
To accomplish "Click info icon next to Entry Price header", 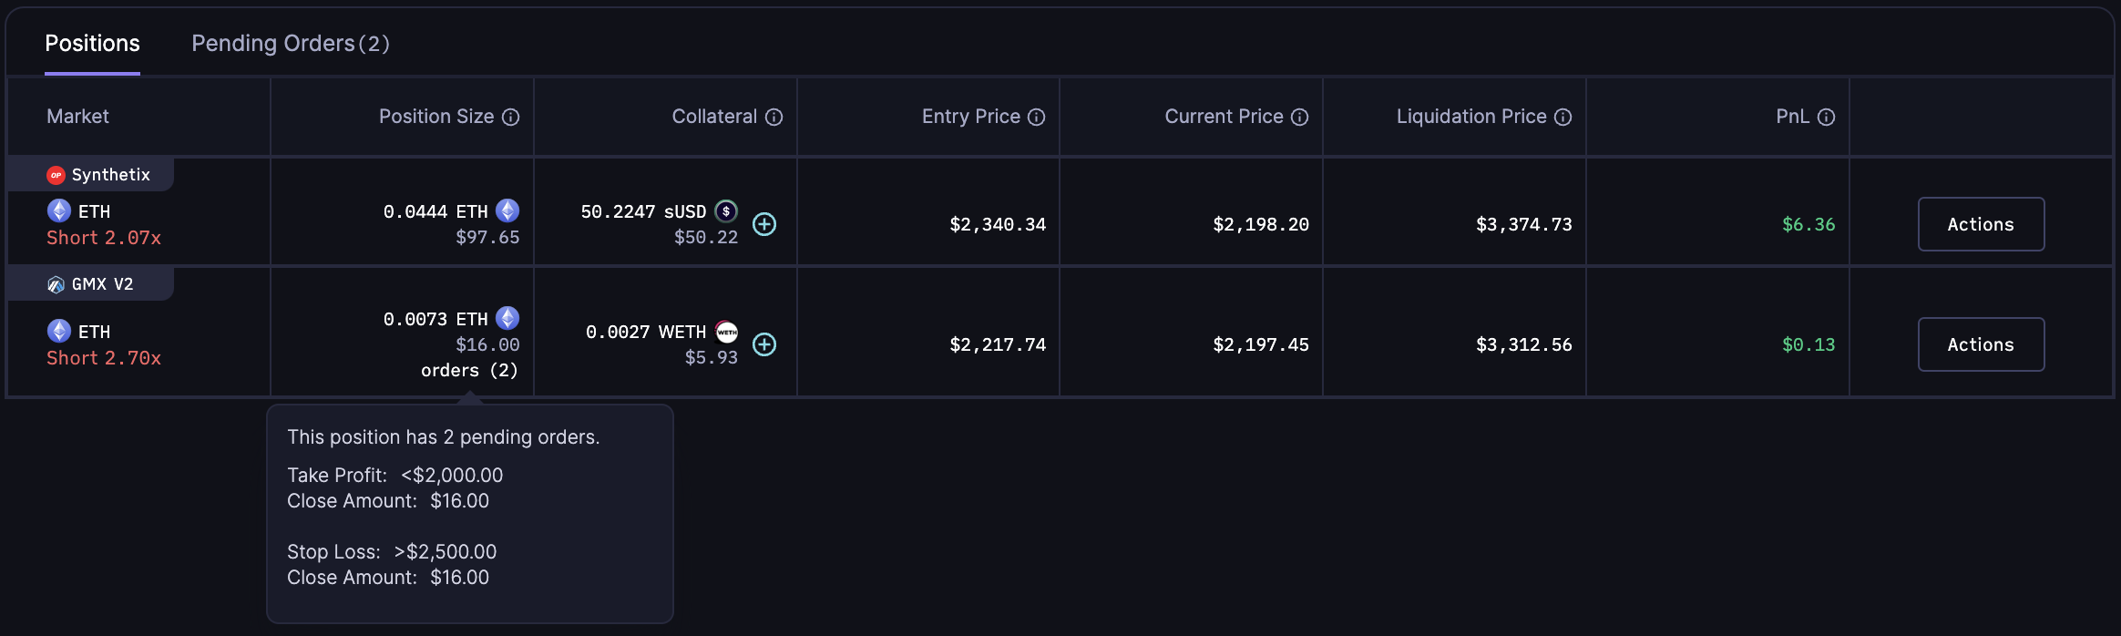I will [x=1035, y=117].
